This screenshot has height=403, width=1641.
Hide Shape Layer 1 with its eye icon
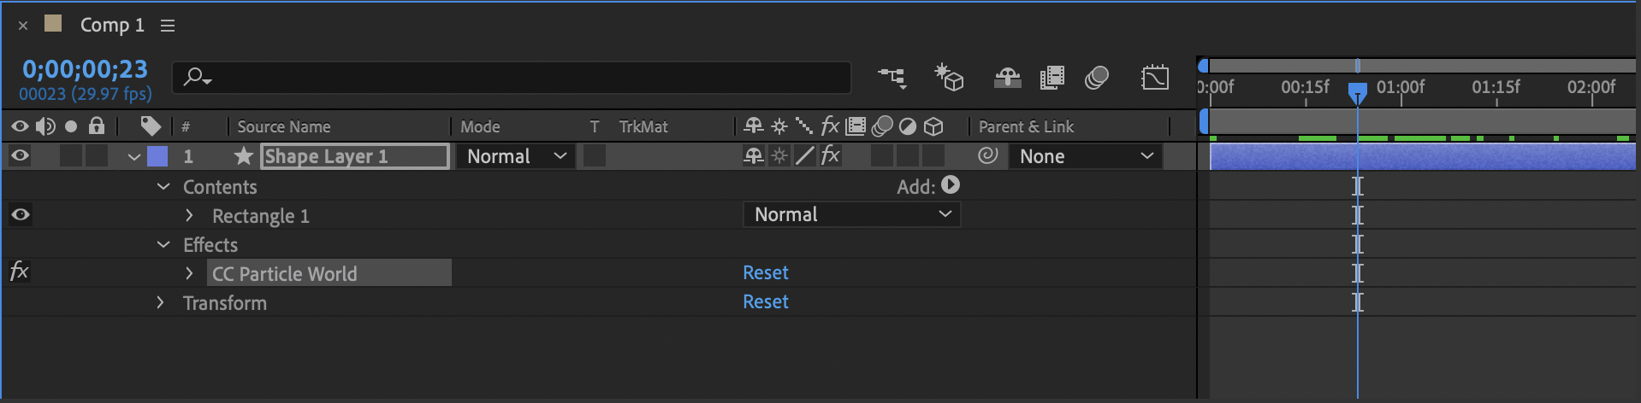click(20, 155)
